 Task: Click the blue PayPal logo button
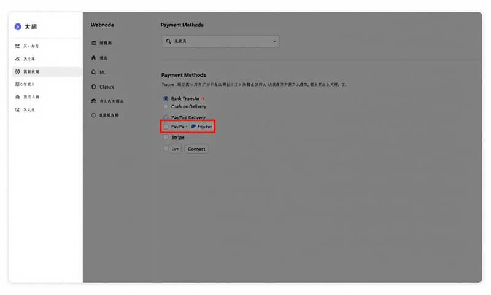click(202, 127)
